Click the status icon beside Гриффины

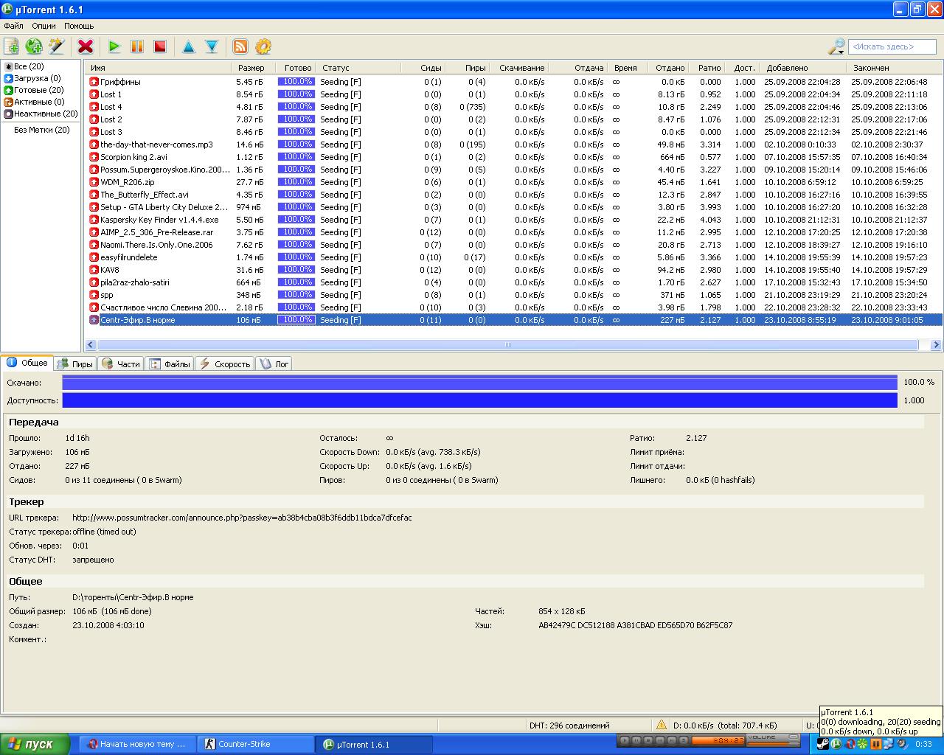pyautogui.click(x=94, y=82)
